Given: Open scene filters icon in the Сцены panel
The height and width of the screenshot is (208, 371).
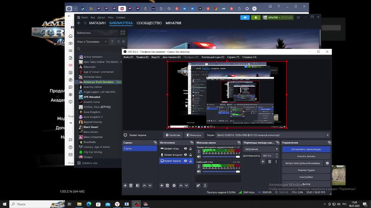Looking at the screenshot, I should pos(138,185).
